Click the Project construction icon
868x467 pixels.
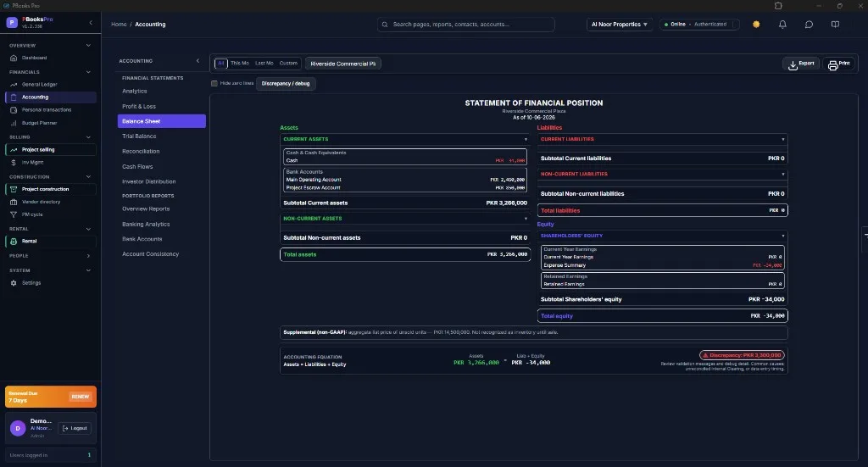[x=14, y=189]
